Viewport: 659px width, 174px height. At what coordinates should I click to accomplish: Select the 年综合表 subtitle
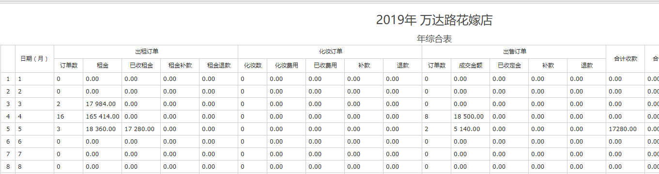click(434, 39)
